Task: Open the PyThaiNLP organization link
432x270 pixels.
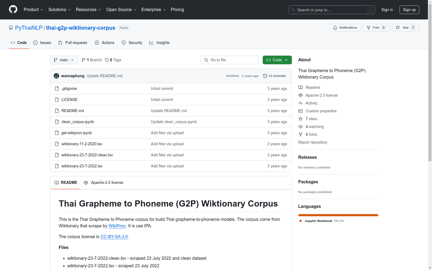Action: point(29,28)
